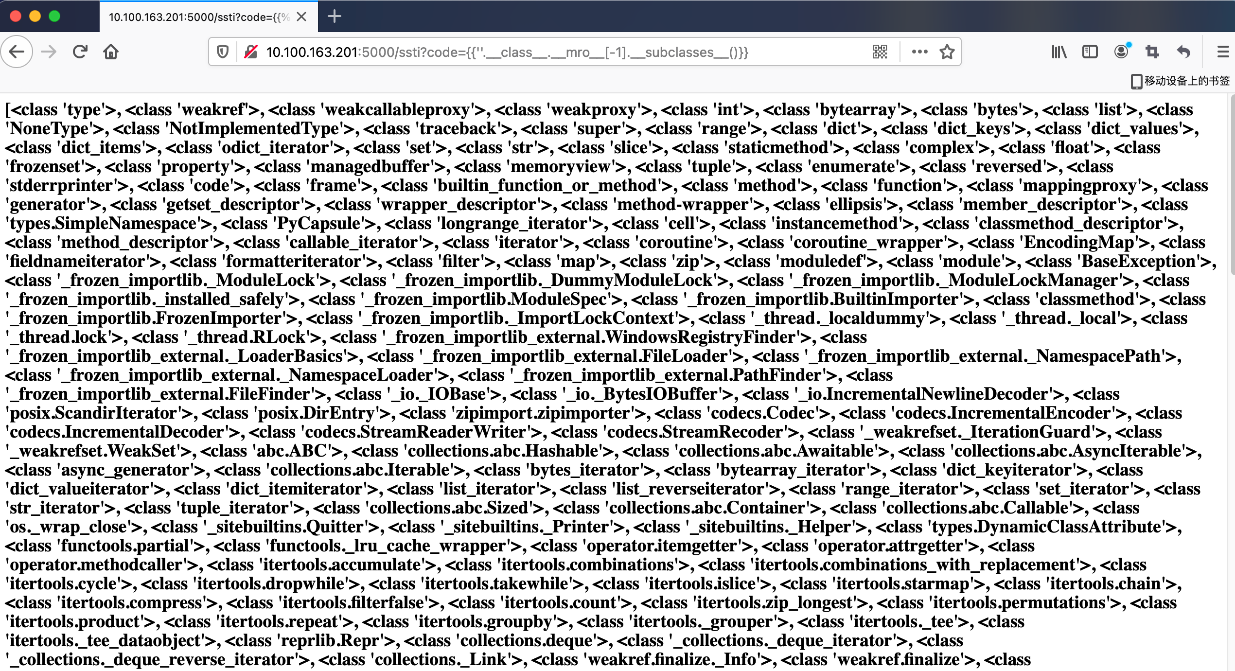Open mobile device bookmarks folder
Screen dimensions: 1235x671
click(1181, 81)
